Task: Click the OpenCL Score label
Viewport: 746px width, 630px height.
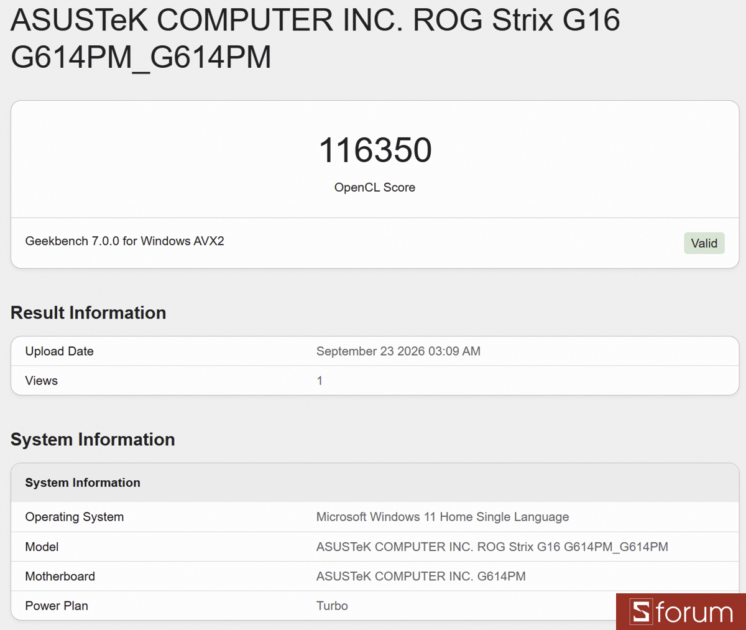Action: [x=375, y=187]
